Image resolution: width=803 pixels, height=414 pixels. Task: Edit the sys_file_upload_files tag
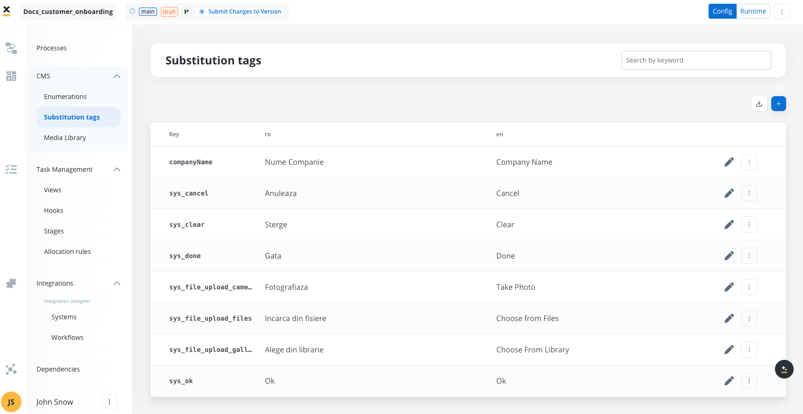(729, 318)
